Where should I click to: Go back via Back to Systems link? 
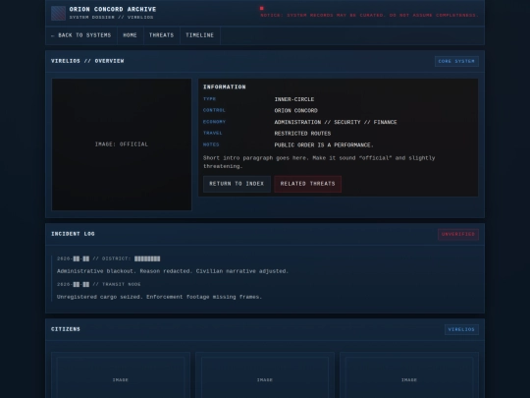point(81,35)
